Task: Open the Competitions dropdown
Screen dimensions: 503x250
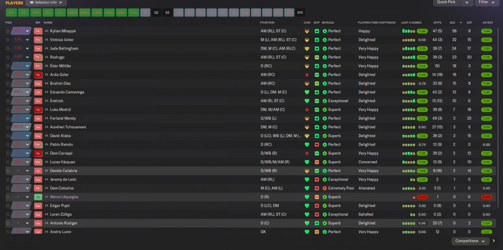Action: coord(470,241)
